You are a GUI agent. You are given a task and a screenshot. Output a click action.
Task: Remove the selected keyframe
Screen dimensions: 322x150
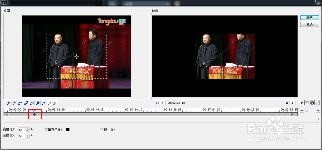(20, 103)
